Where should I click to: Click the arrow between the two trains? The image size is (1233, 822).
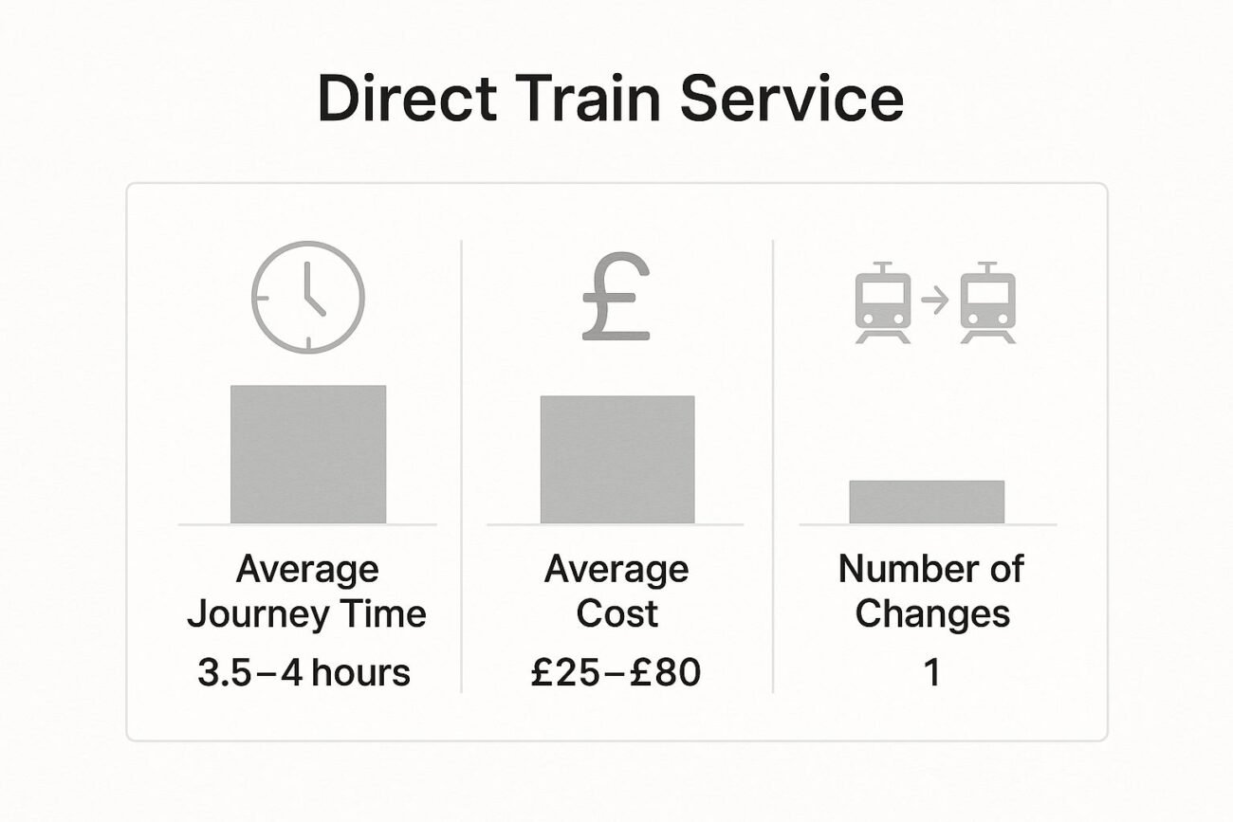click(x=935, y=301)
